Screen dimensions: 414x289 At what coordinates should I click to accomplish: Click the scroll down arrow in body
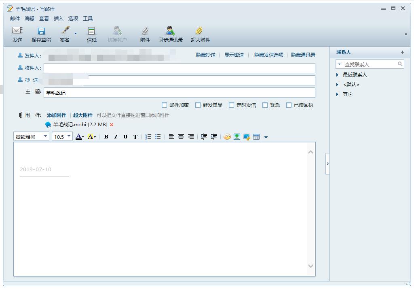pos(310,266)
